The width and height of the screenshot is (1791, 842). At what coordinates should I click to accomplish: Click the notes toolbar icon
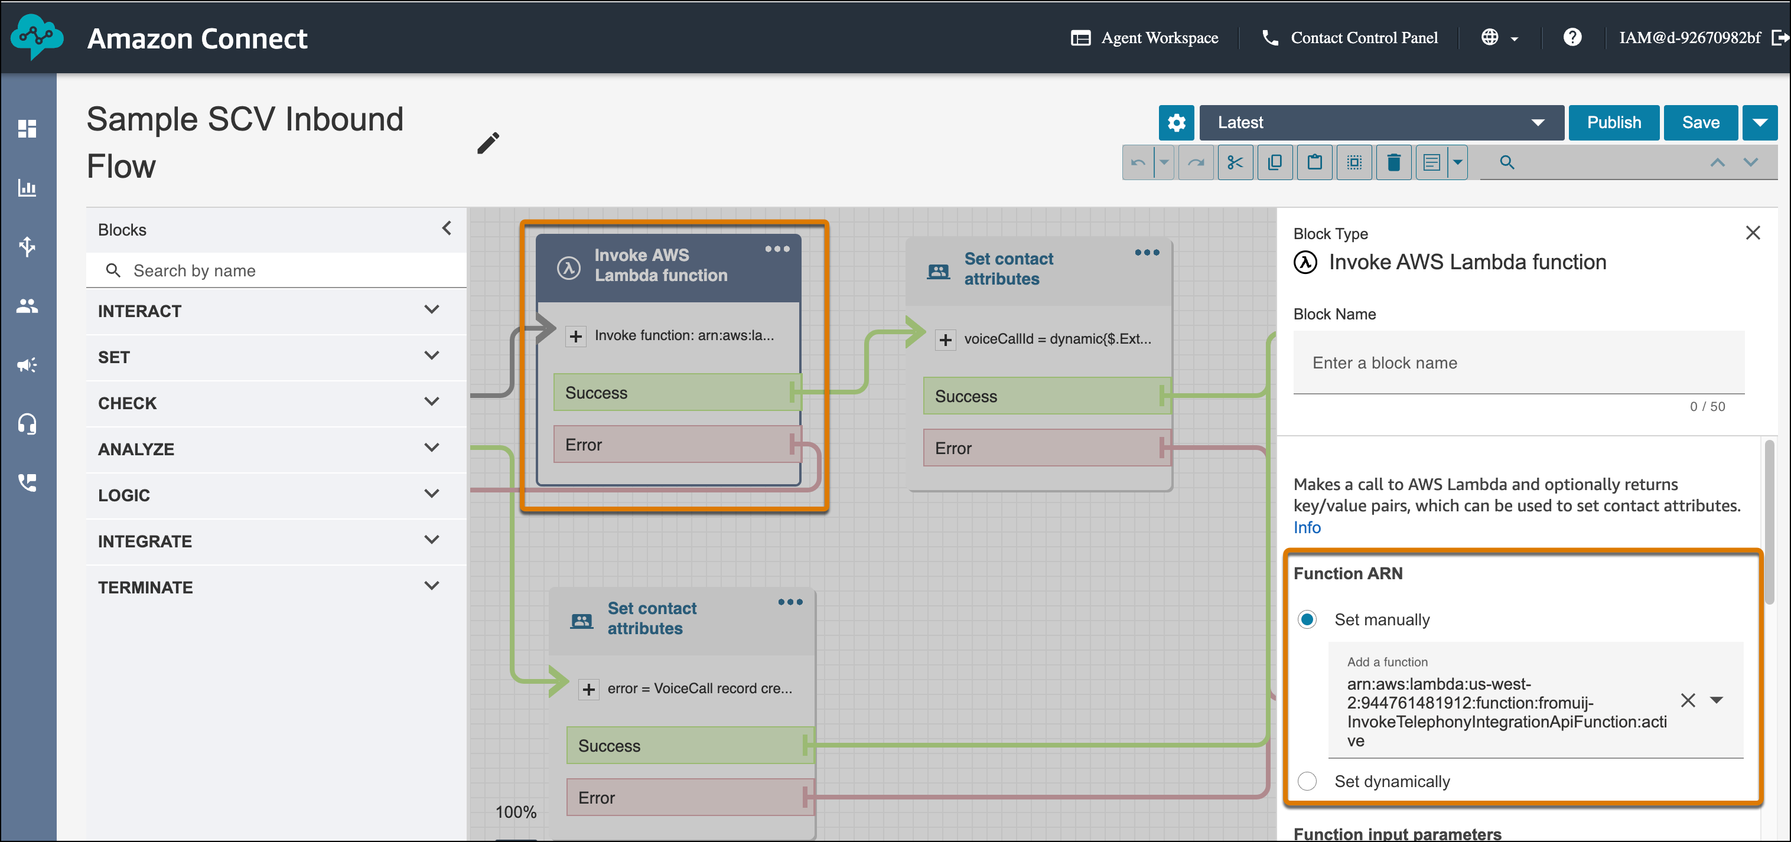(1431, 162)
